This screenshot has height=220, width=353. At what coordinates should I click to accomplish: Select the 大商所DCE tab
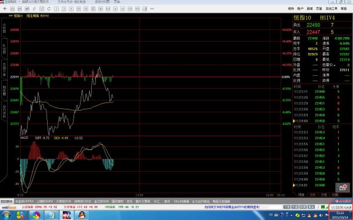point(64,201)
